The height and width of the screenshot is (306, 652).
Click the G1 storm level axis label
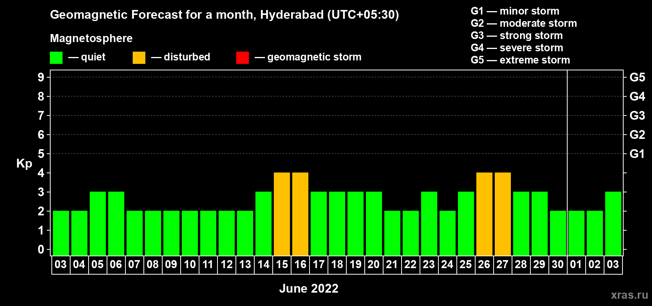pos(637,154)
